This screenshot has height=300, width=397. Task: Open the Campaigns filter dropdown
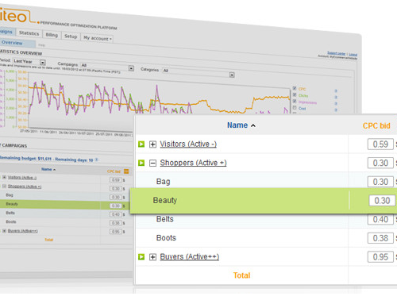coord(131,68)
